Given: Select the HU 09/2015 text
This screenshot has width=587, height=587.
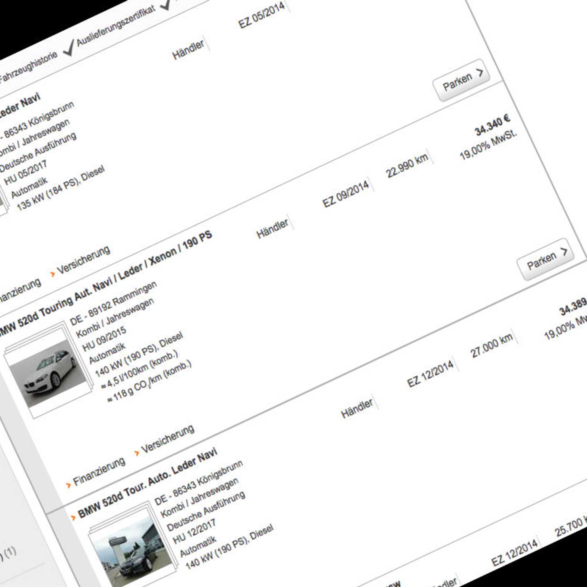Looking at the screenshot, I should [104, 339].
